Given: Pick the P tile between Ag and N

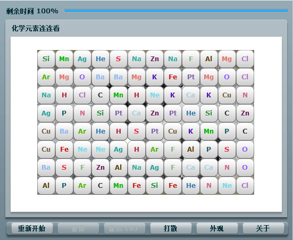Looking at the screenshot, I should coord(64,113).
